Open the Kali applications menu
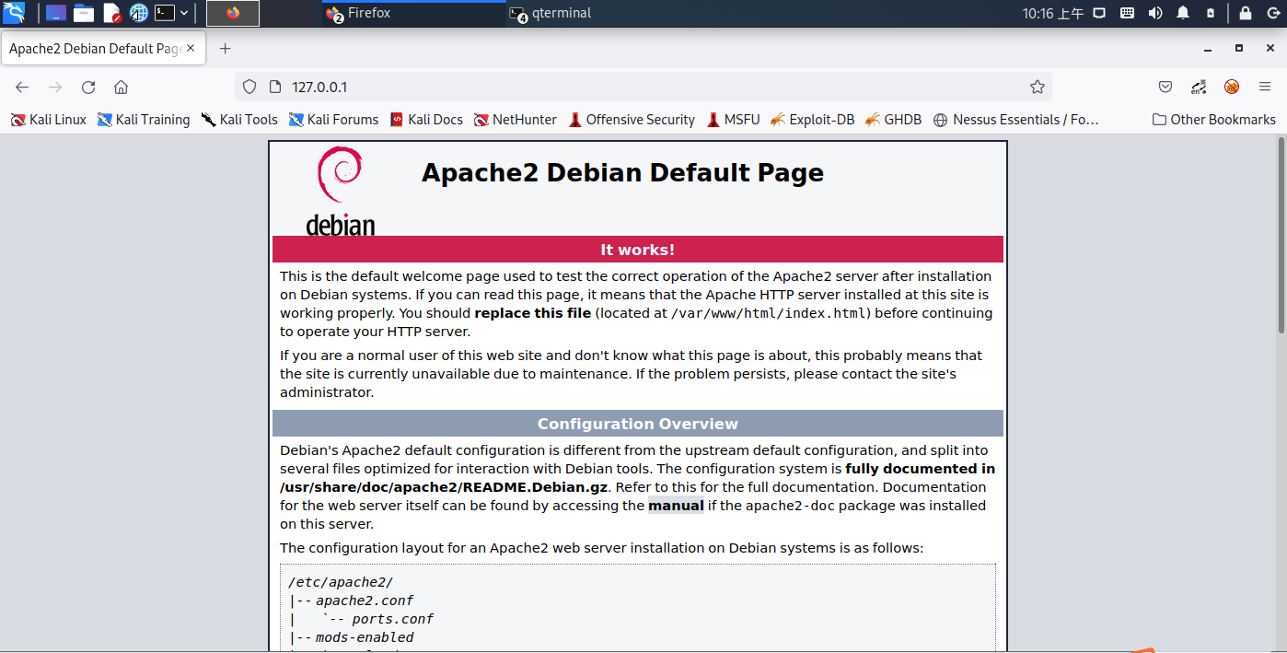 tap(14, 13)
